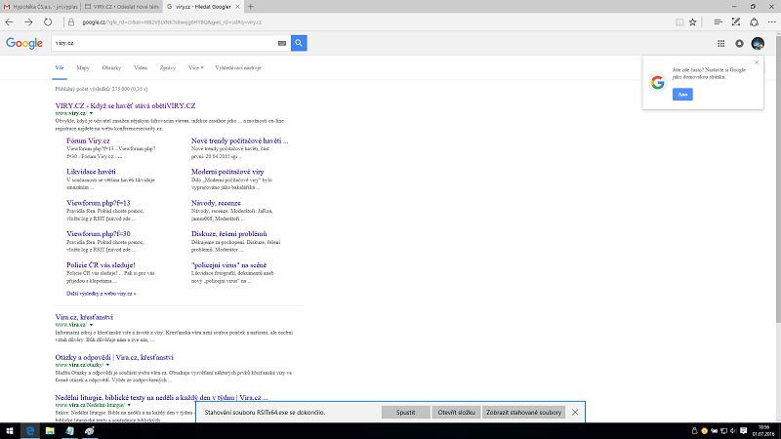This screenshot has height=439, width=781.
Task: Open the Fórum Viry.cz sitelink
Action: pyautogui.click(x=88, y=140)
